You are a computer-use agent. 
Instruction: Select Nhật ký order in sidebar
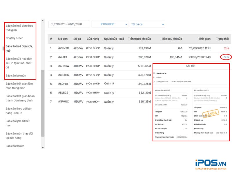(x=14, y=38)
